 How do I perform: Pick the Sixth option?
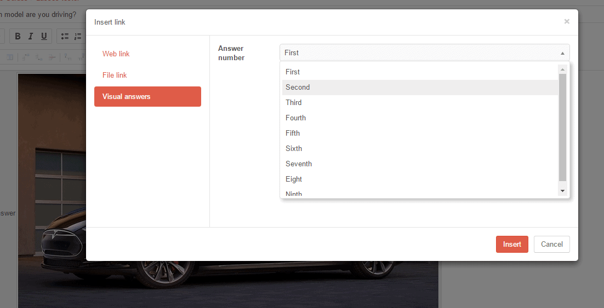pos(420,149)
